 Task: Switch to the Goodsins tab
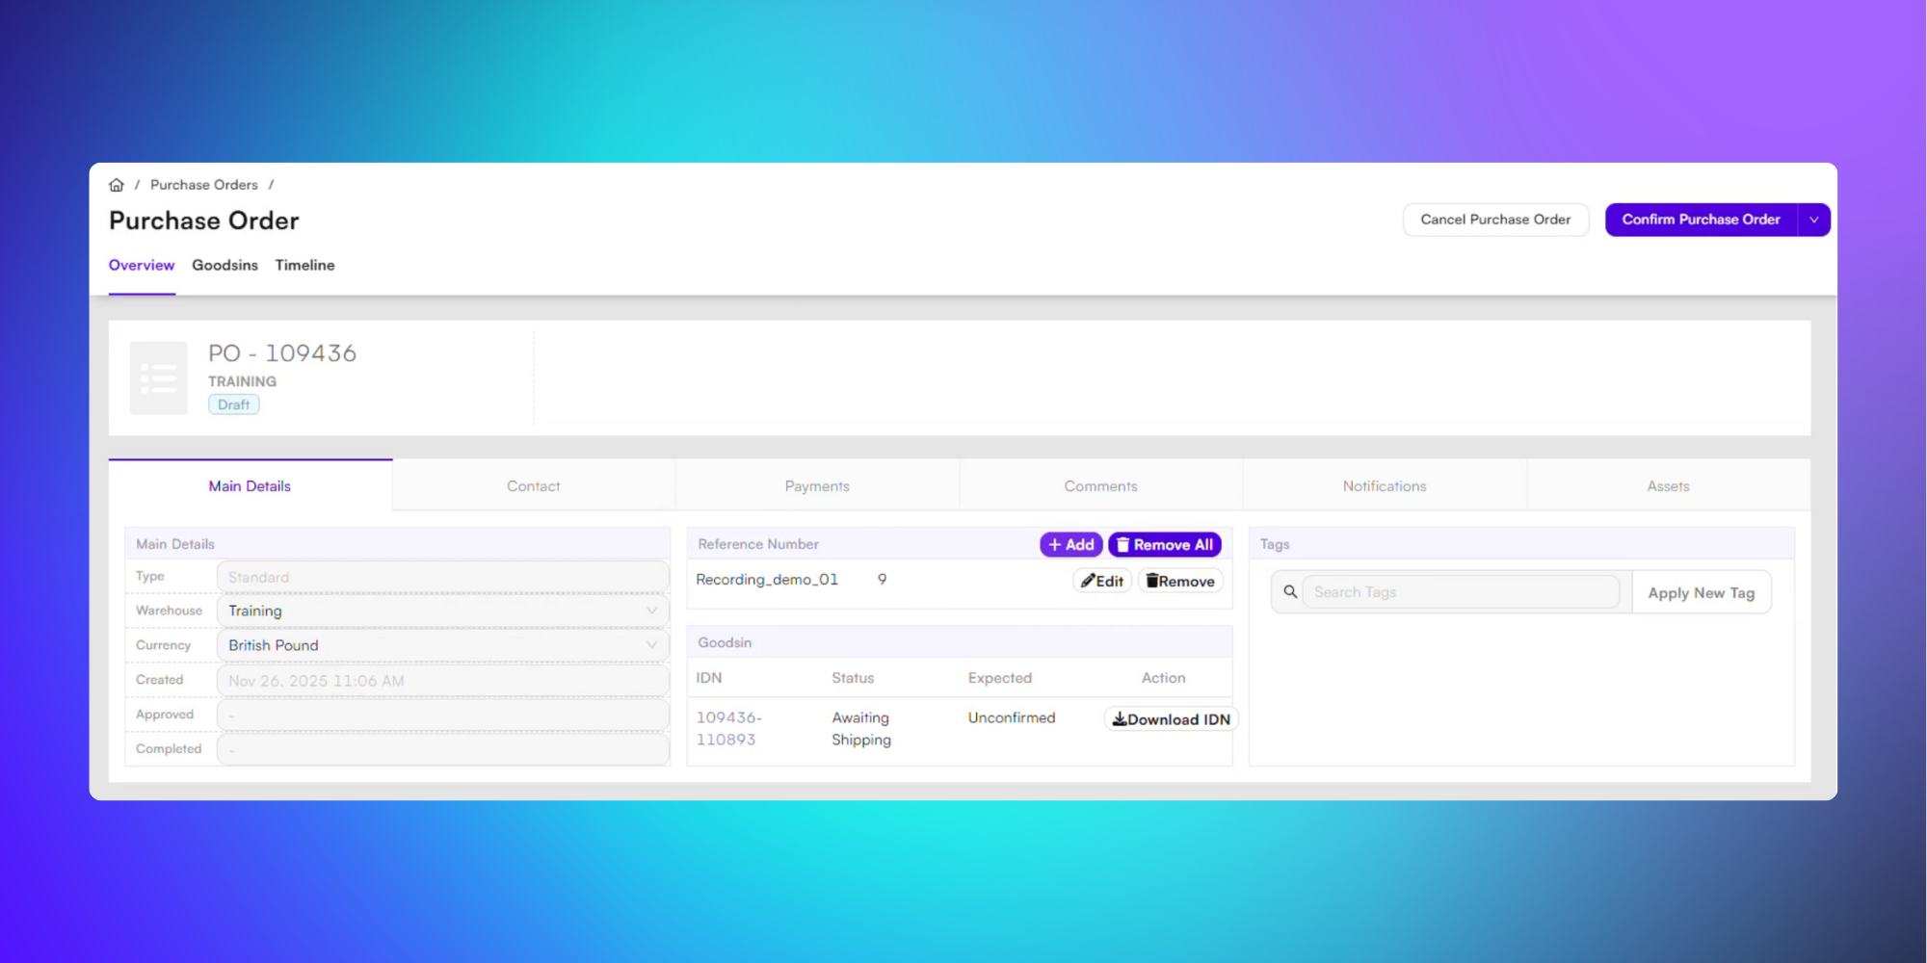(224, 265)
